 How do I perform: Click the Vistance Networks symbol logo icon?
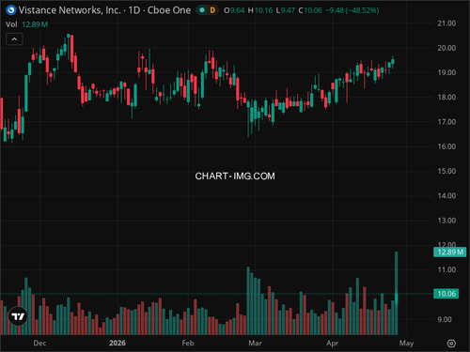click(x=11, y=10)
